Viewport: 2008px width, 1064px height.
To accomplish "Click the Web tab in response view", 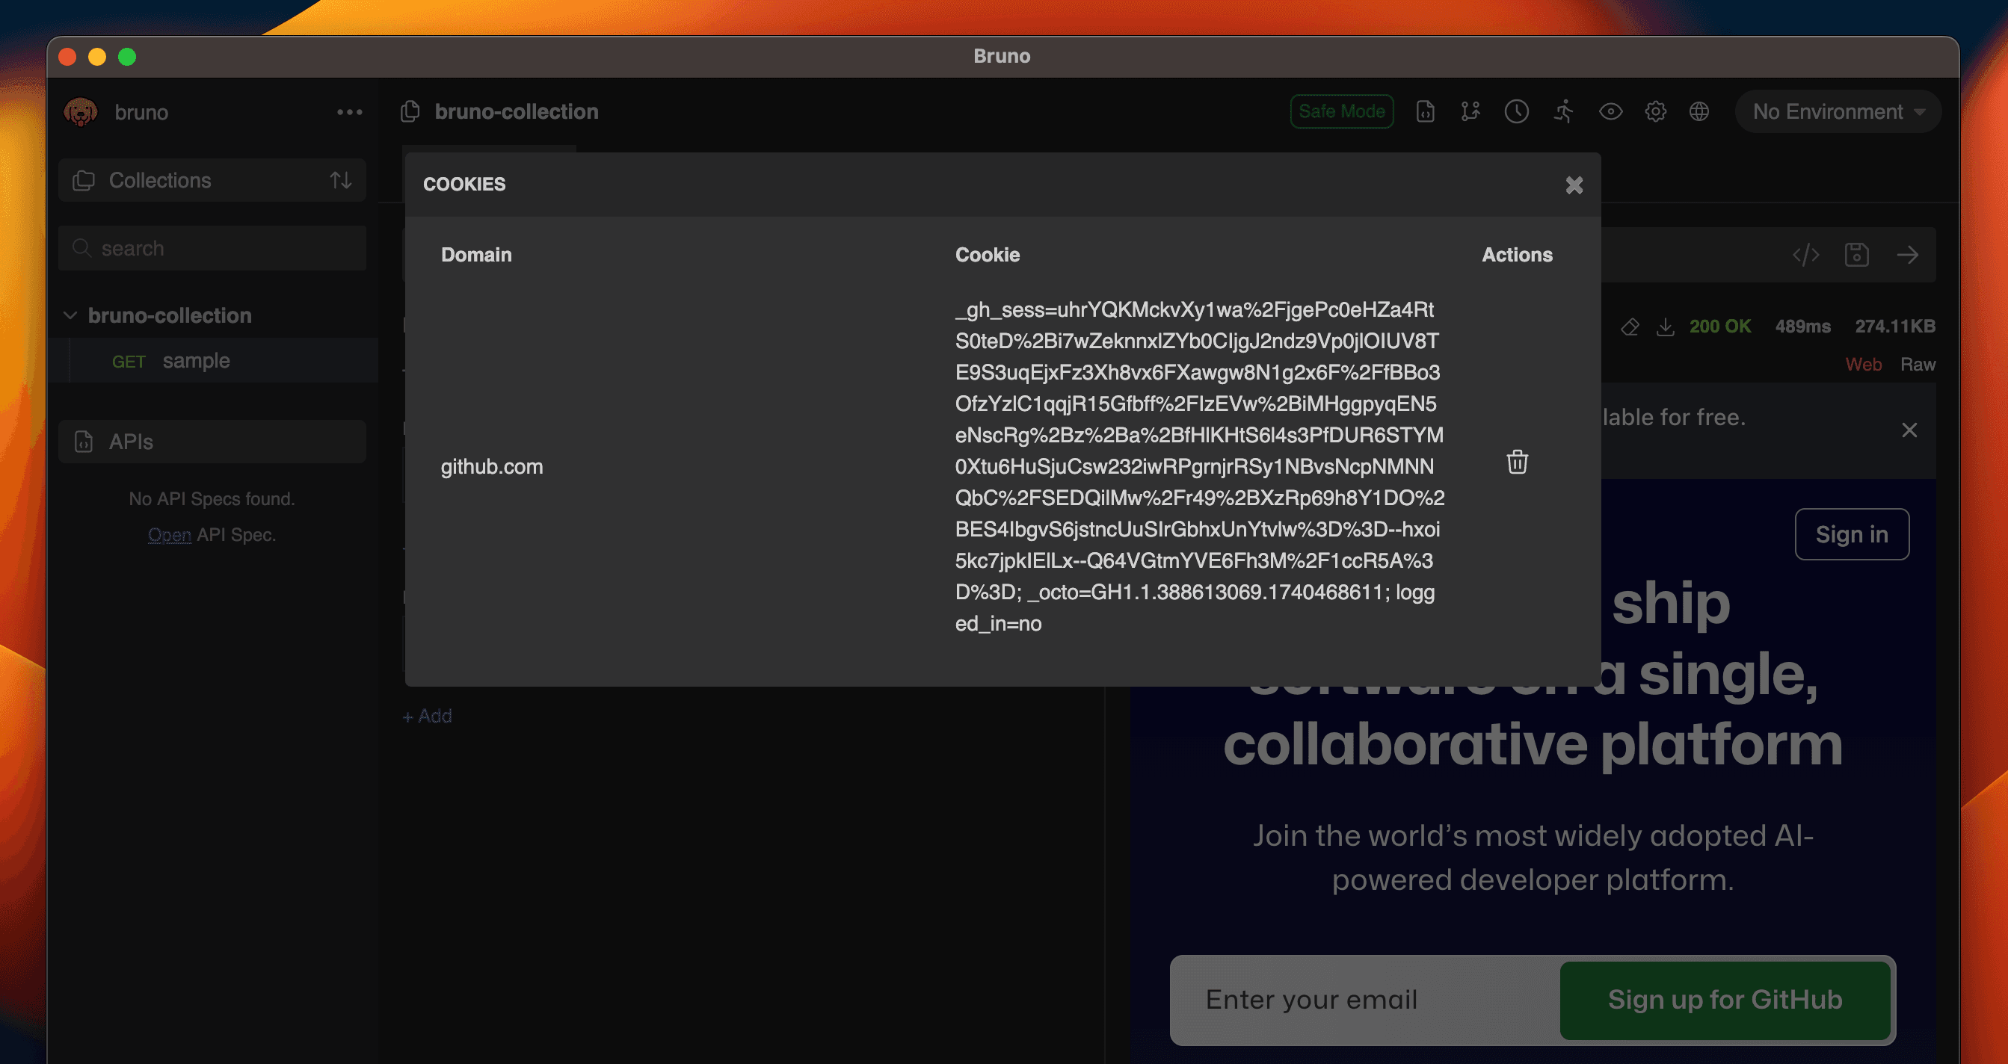I will click(1861, 364).
